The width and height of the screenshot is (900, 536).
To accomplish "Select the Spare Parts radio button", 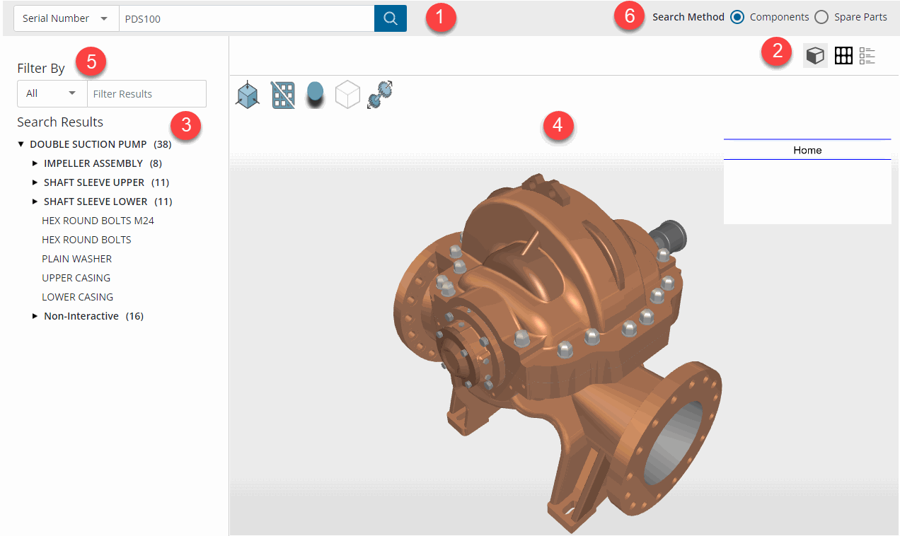I will [x=821, y=17].
